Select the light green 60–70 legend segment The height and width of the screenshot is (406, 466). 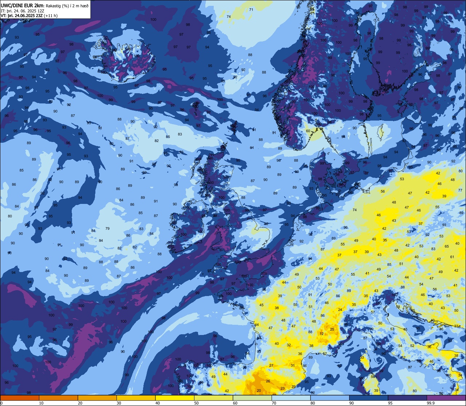[x=252, y=398]
